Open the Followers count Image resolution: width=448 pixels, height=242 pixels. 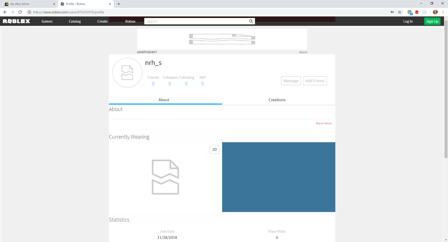point(170,84)
